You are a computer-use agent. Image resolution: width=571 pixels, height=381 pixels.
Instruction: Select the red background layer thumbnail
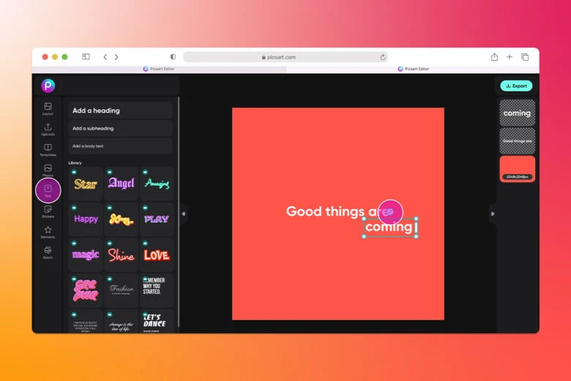point(517,168)
